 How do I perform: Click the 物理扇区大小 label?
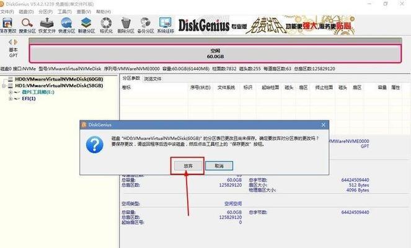tap(262, 190)
